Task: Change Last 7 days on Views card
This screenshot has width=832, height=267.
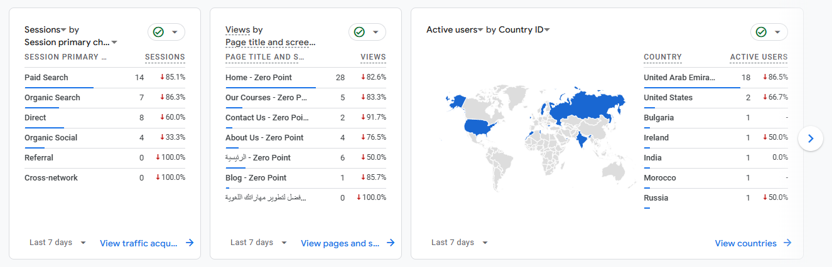Action: coord(258,243)
